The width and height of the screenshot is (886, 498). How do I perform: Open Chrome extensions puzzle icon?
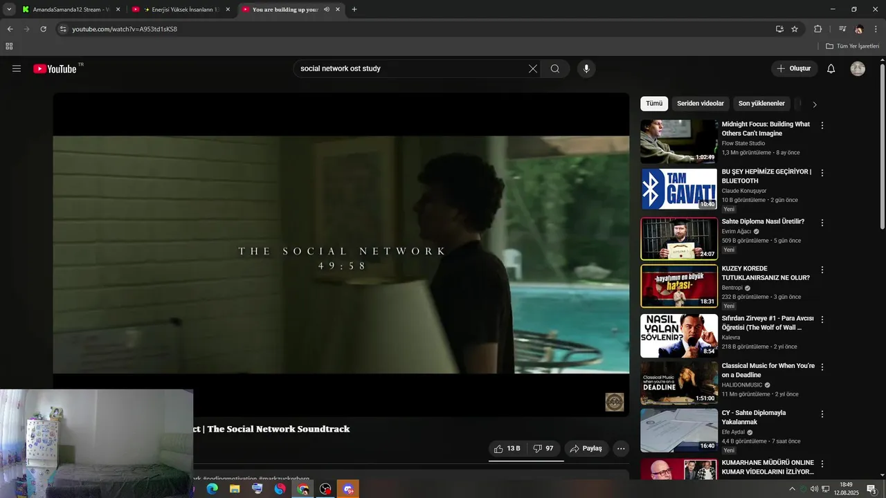(x=818, y=29)
